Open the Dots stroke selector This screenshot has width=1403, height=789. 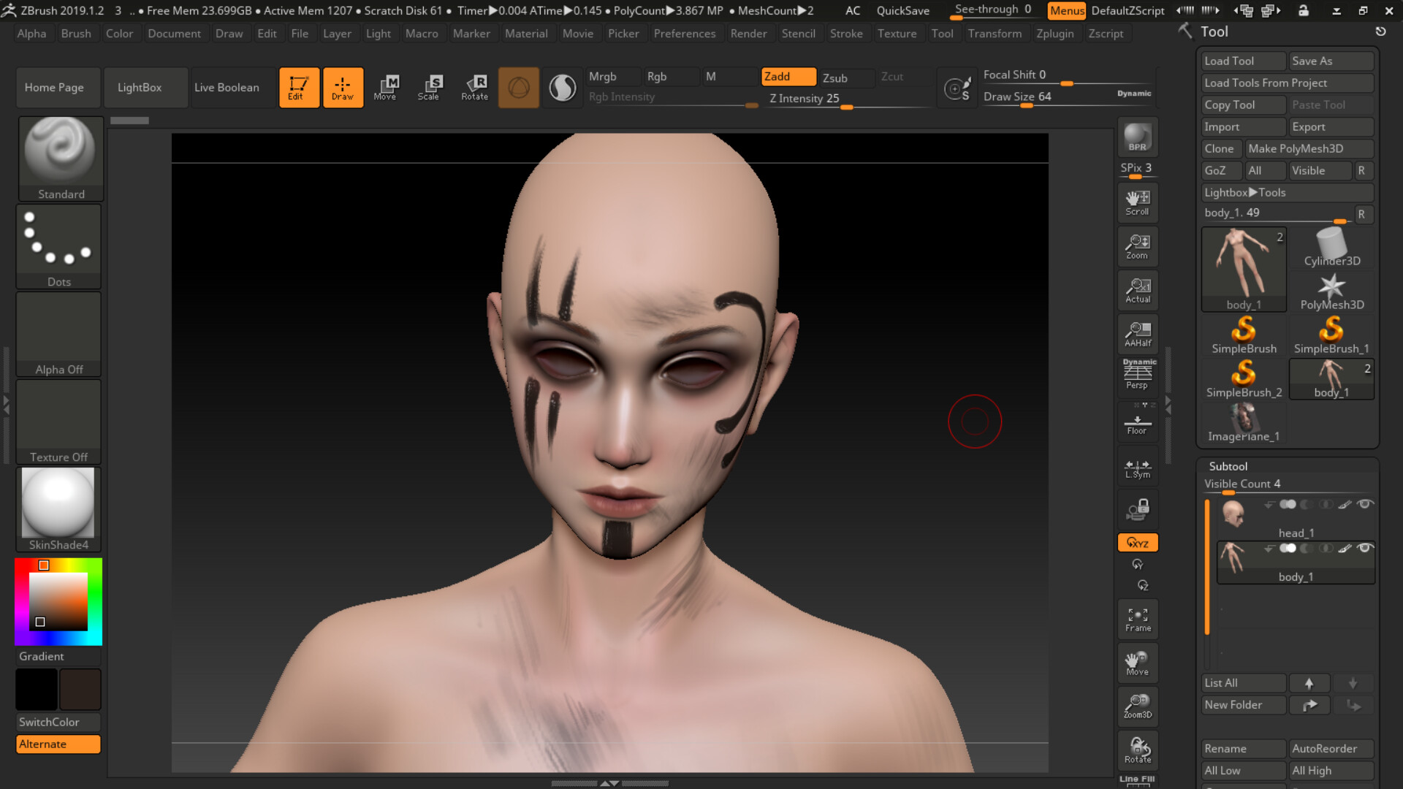tap(58, 241)
